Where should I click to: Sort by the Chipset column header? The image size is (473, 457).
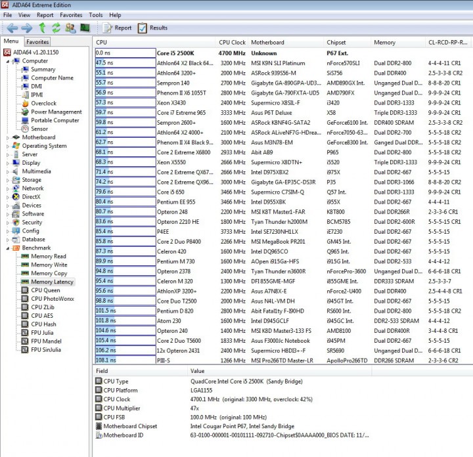click(348, 43)
